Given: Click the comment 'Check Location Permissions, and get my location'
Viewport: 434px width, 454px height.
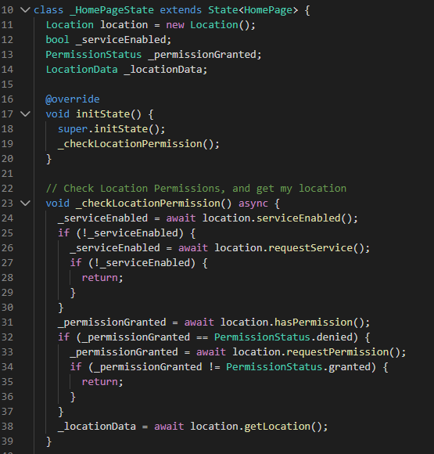Looking at the screenshot, I should pos(205,189).
